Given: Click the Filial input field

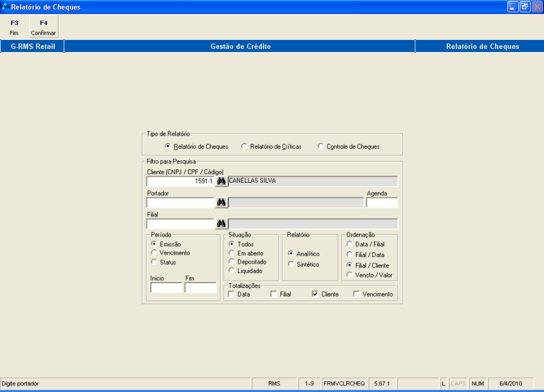Looking at the screenshot, I should pyautogui.click(x=180, y=224).
